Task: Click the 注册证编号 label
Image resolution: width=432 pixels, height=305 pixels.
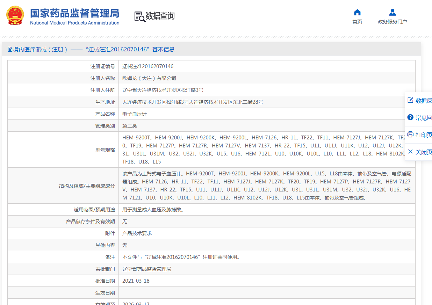Action: (x=103, y=66)
